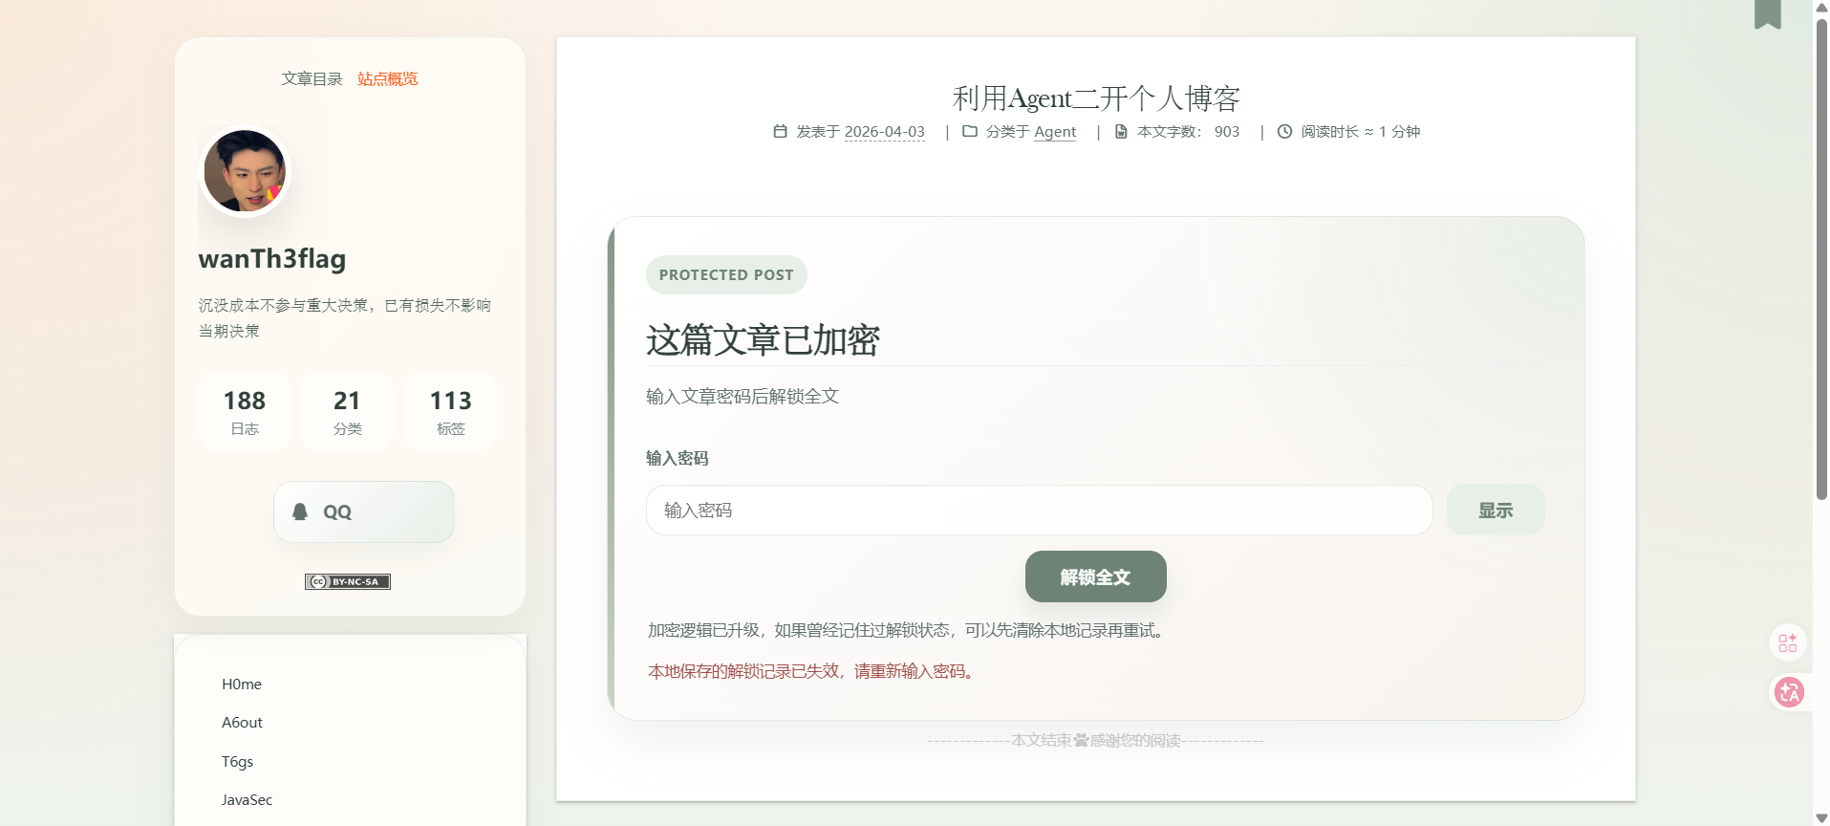The height and width of the screenshot is (826, 1830).
Task: Open the pink widgets grid icon
Action: tap(1787, 642)
